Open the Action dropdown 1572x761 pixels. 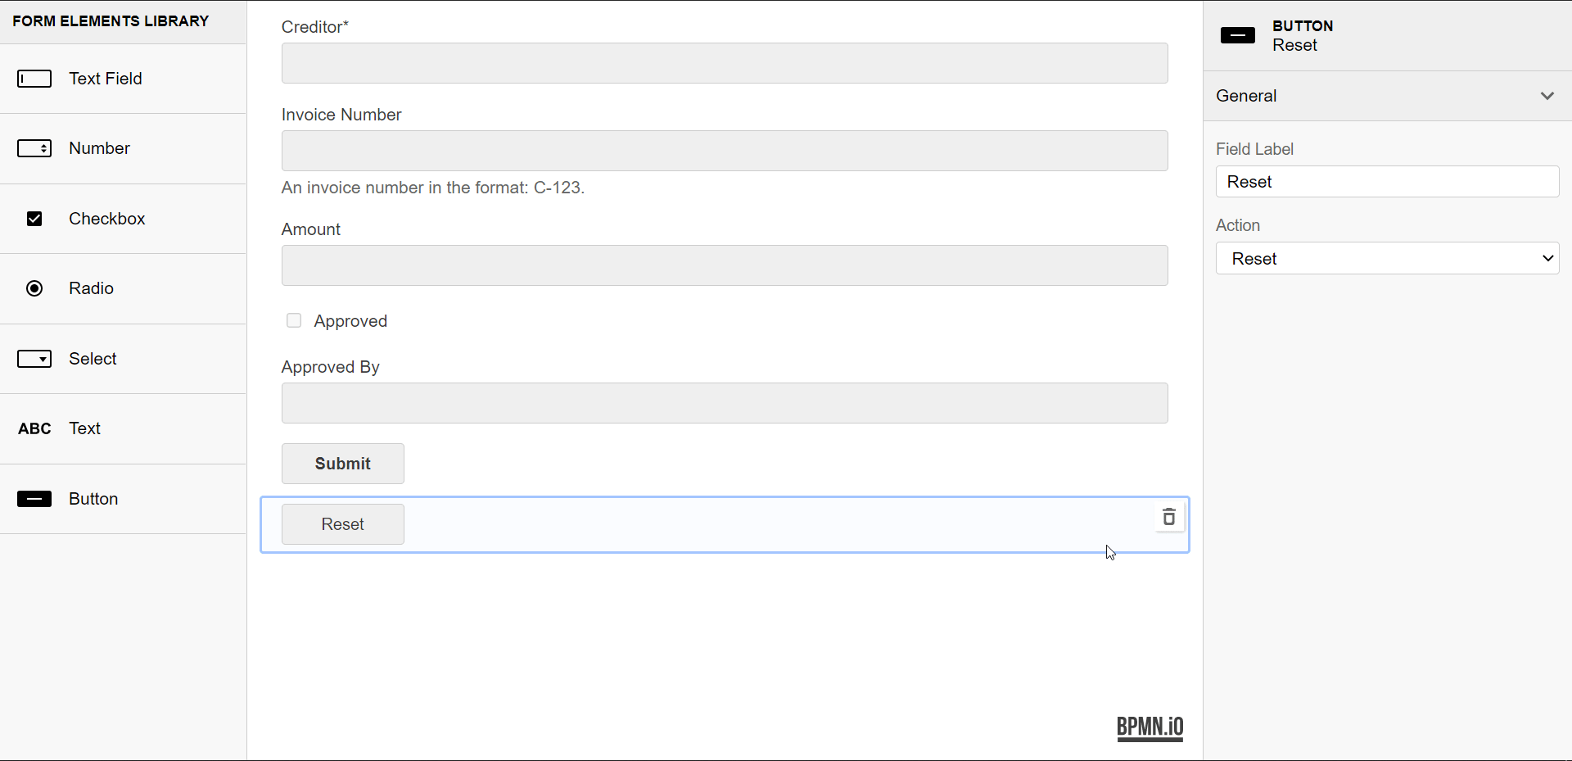[x=1388, y=258]
